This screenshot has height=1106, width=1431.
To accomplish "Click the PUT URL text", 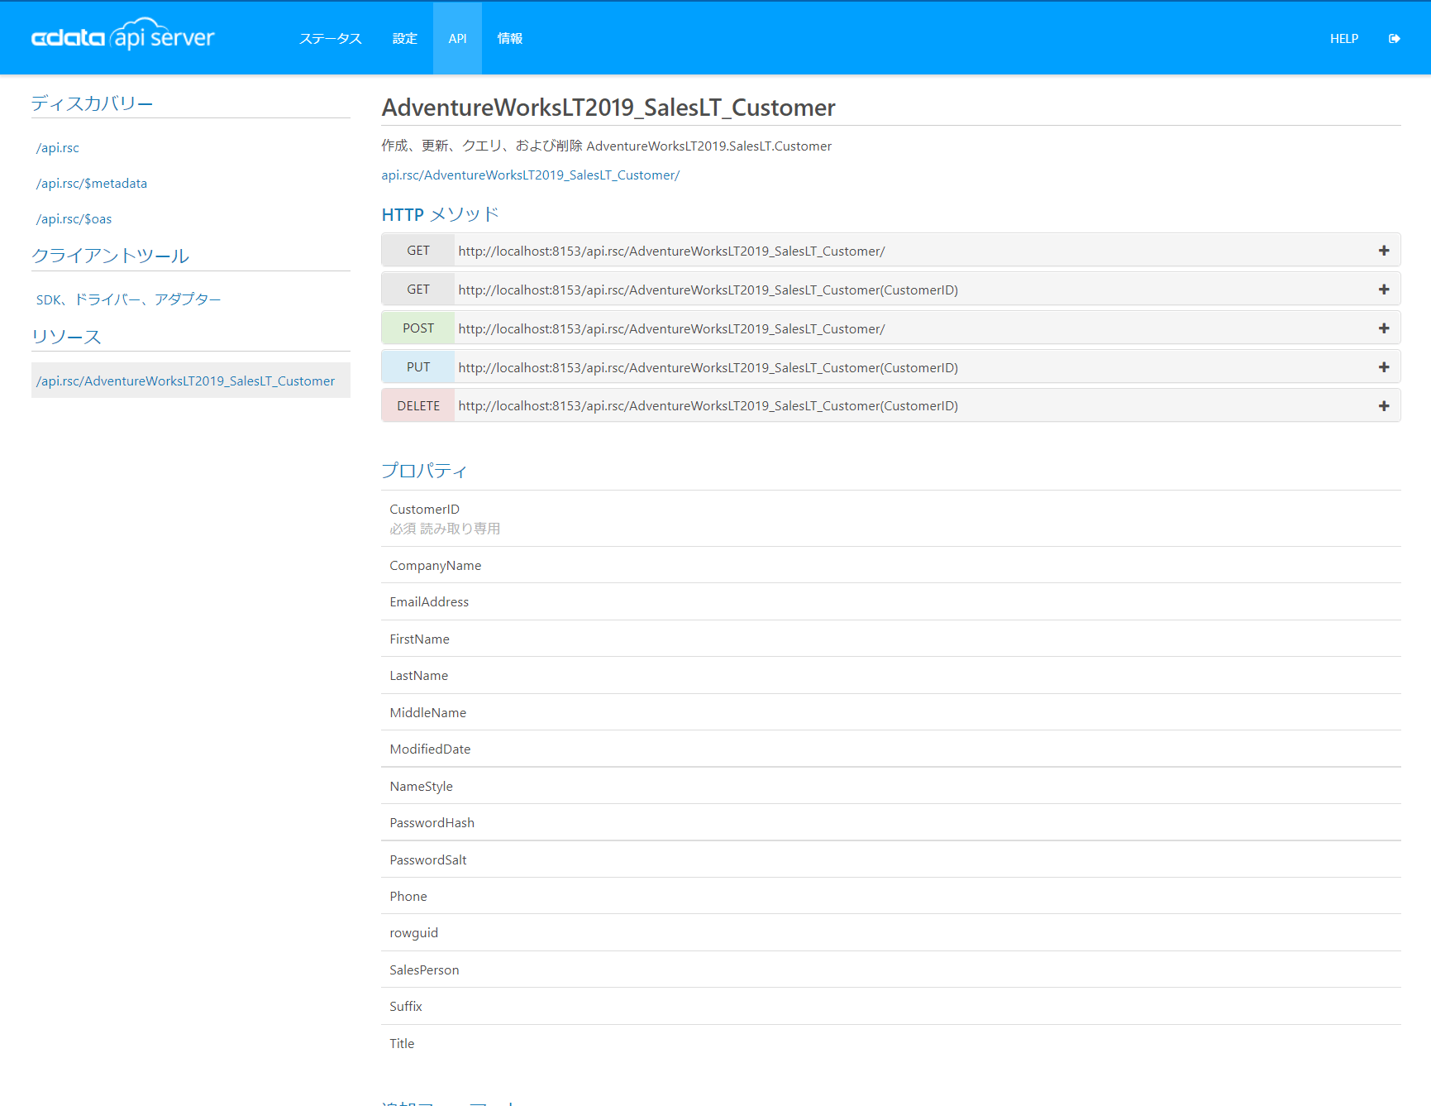I will point(708,368).
